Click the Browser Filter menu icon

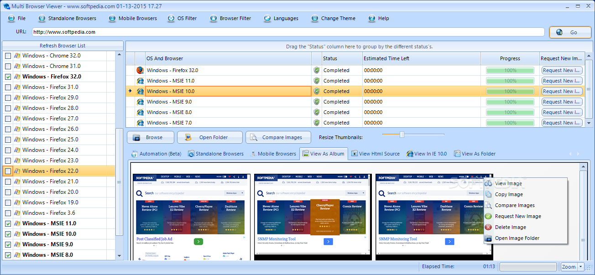click(x=214, y=19)
